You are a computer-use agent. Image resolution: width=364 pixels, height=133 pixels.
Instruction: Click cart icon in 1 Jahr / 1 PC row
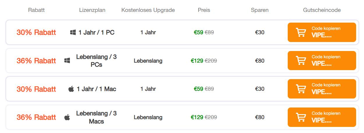[x=301, y=32]
